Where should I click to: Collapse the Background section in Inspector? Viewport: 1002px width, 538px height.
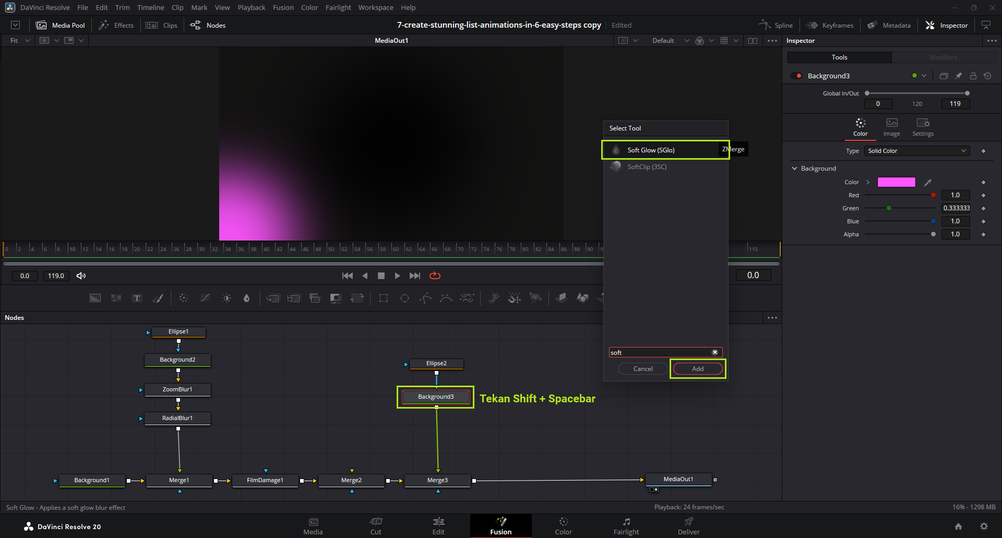(x=795, y=169)
